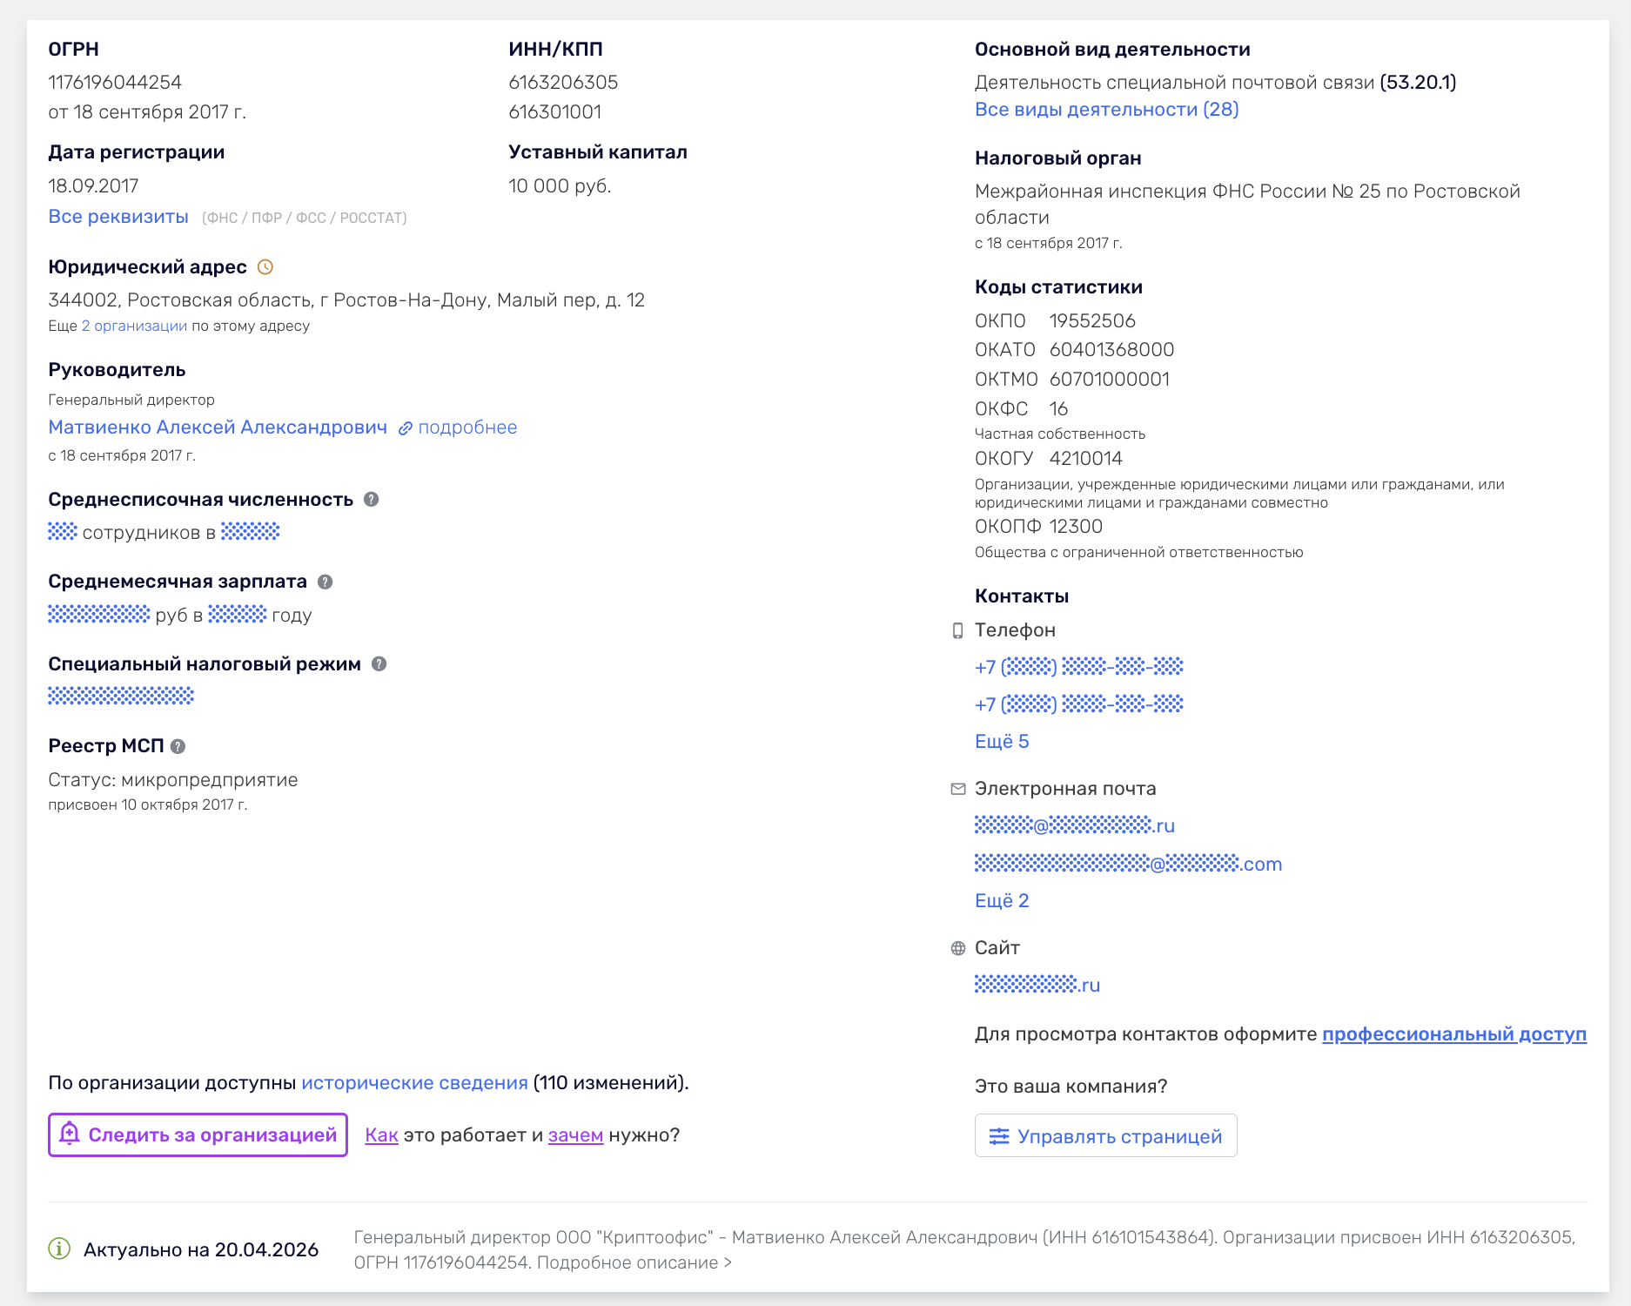1631x1306 pixels.
Task: Click help icon next to Среднесписочная численность
Action: (x=371, y=500)
